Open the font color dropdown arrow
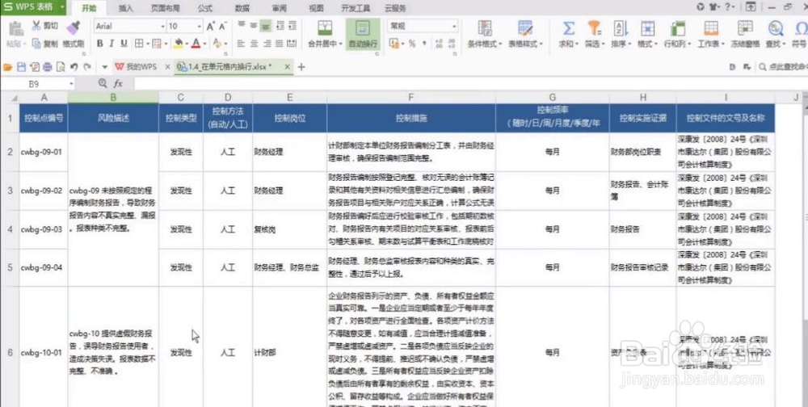808x407 pixels. coord(204,44)
